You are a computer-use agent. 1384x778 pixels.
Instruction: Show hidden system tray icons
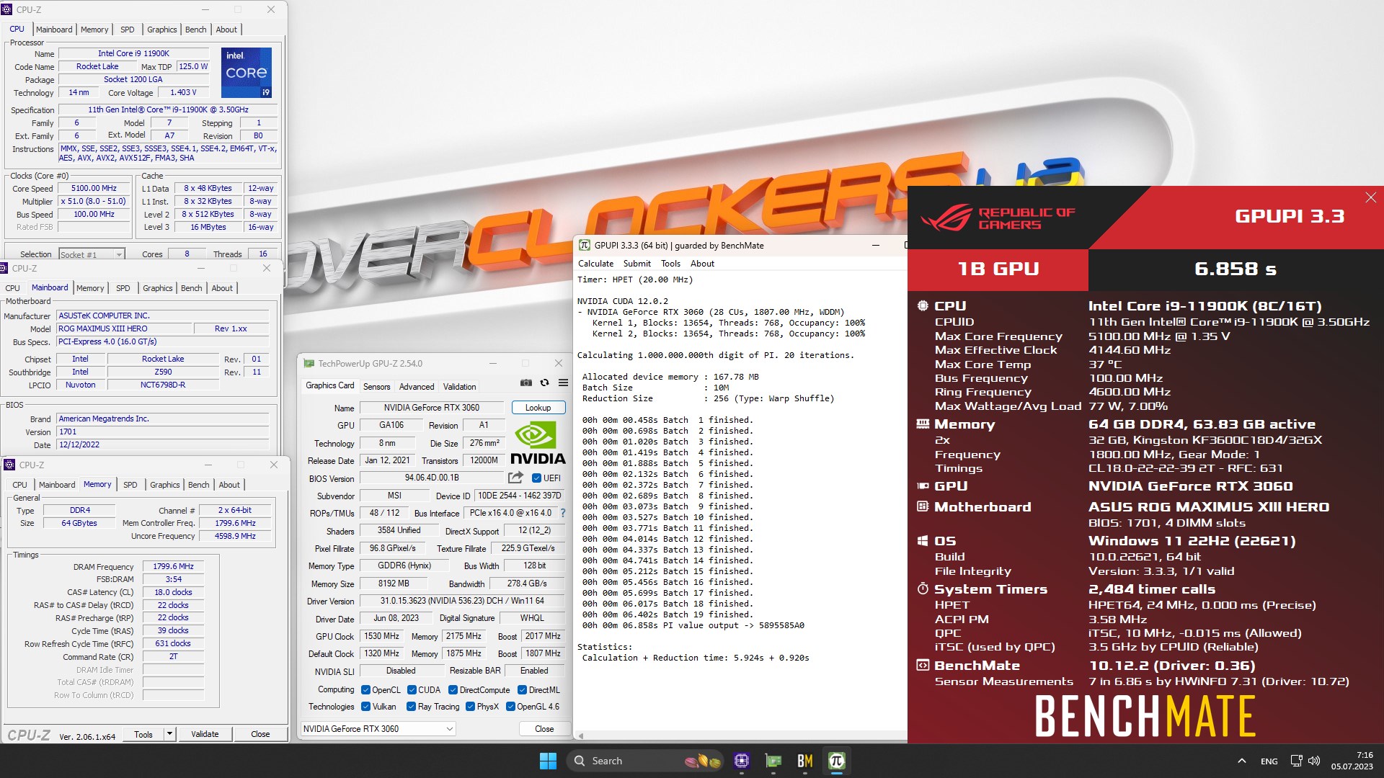coord(1241,761)
